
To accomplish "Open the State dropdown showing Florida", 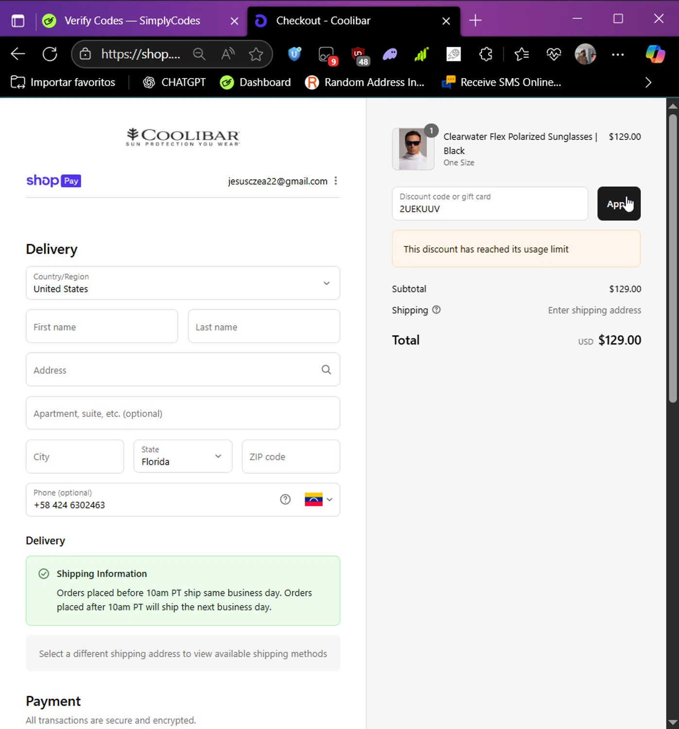I will 183,456.
